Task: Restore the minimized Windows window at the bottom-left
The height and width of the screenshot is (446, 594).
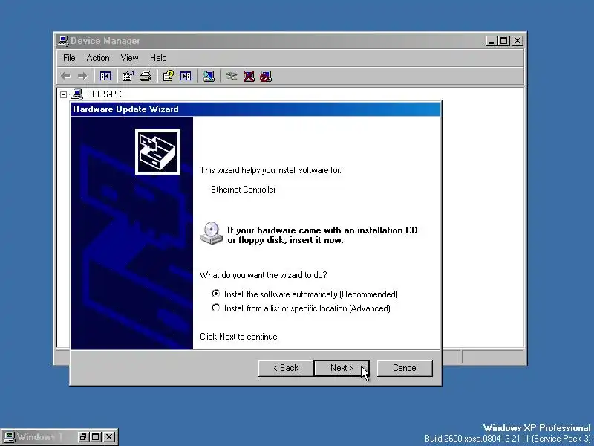Action: click(x=82, y=437)
